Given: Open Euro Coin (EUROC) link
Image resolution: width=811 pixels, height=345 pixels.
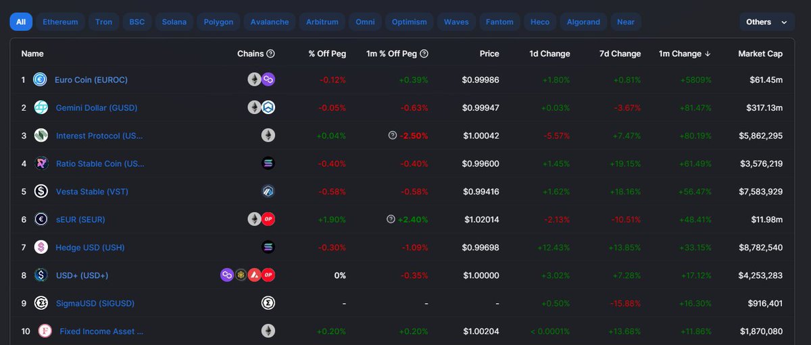Looking at the screenshot, I should pyautogui.click(x=92, y=80).
